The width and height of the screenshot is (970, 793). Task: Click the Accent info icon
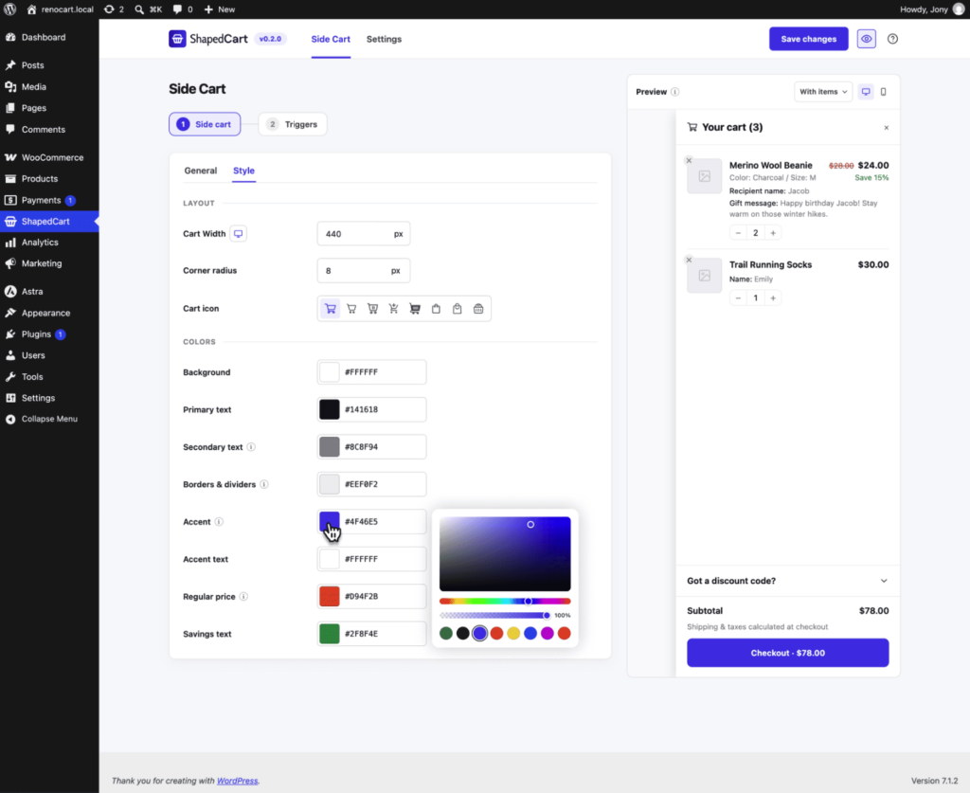(x=219, y=521)
